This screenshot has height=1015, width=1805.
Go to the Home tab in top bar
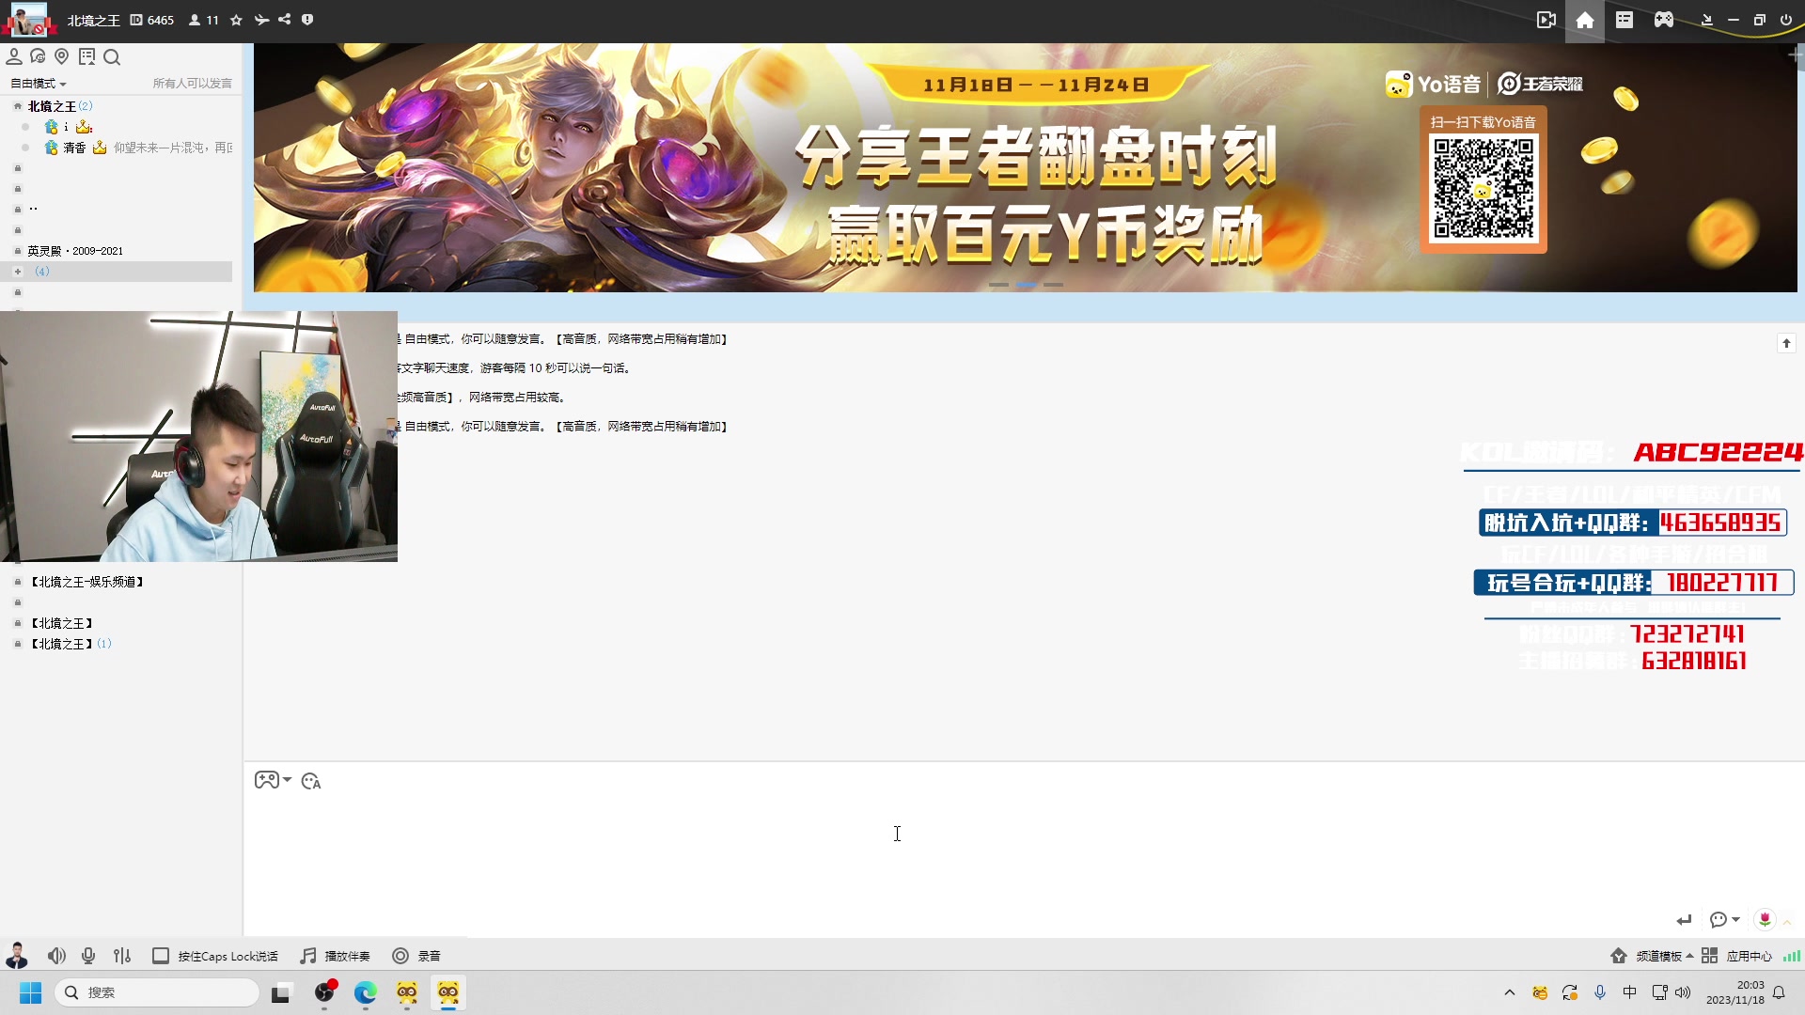(x=1585, y=21)
